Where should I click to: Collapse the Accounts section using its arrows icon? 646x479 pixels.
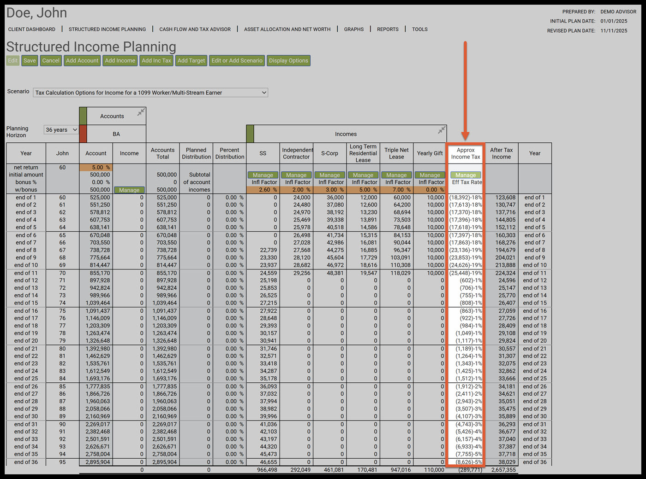[x=141, y=112]
